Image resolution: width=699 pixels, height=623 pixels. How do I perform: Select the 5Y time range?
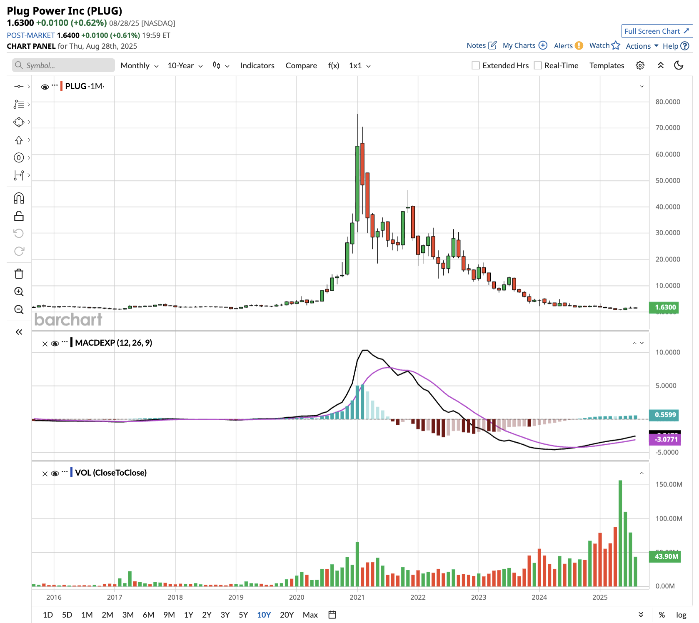[243, 615]
